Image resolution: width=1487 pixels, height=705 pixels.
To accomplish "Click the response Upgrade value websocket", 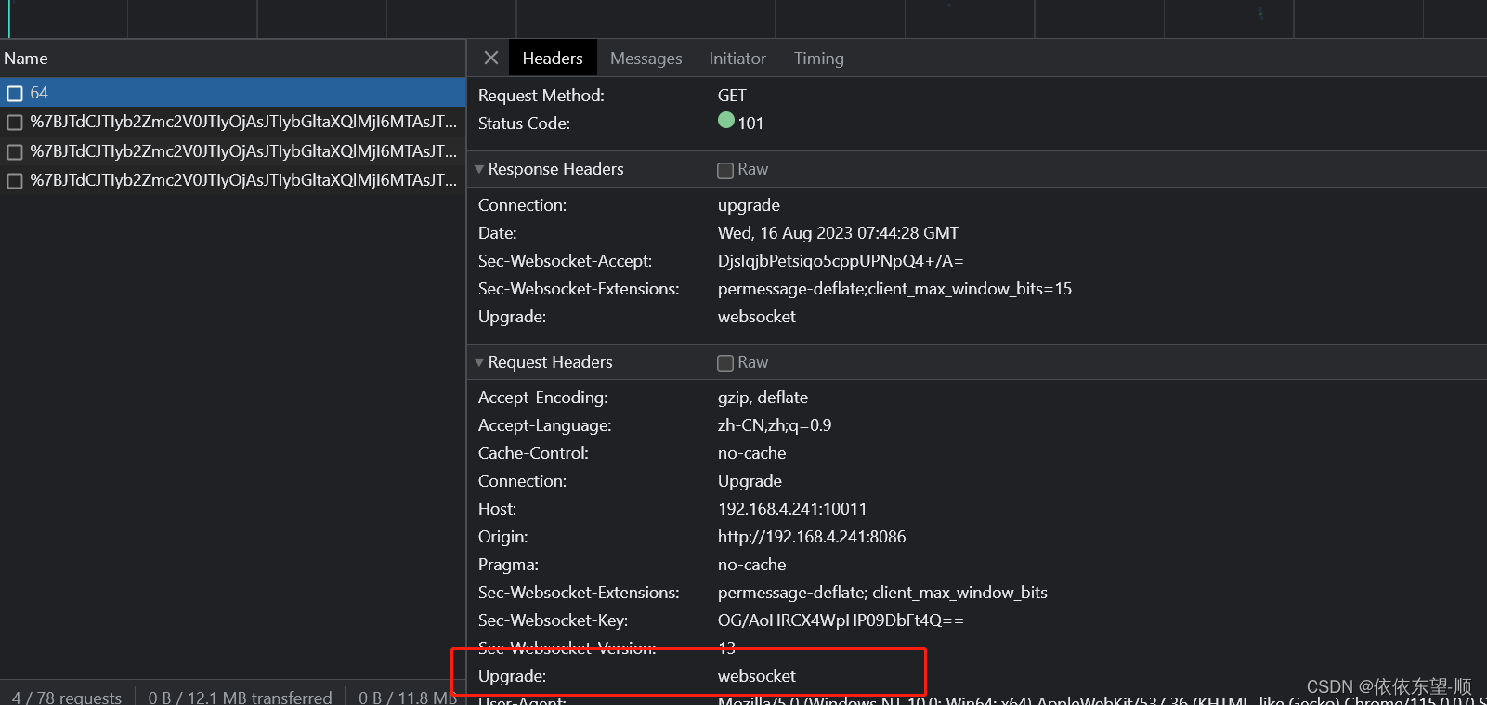I will pyautogui.click(x=757, y=317).
